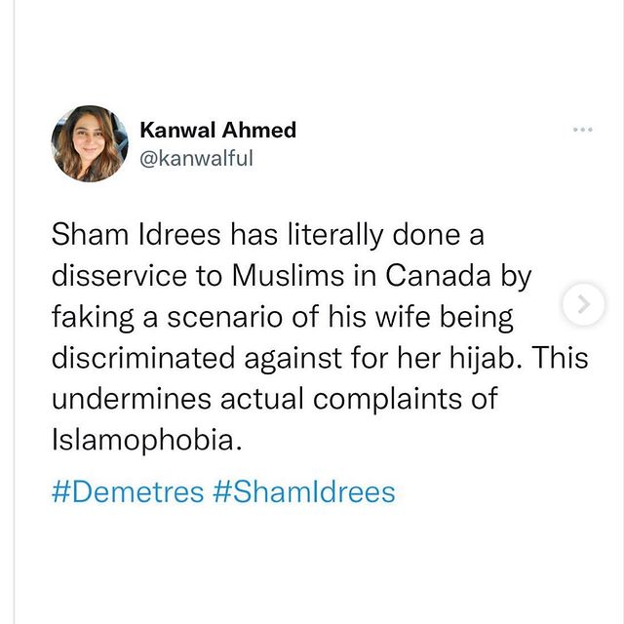Open Kanwal Ahmed's profile picture

90,144
